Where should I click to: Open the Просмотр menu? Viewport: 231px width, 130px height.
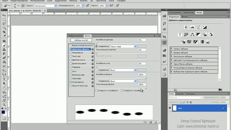pyautogui.click(x=101, y=1)
